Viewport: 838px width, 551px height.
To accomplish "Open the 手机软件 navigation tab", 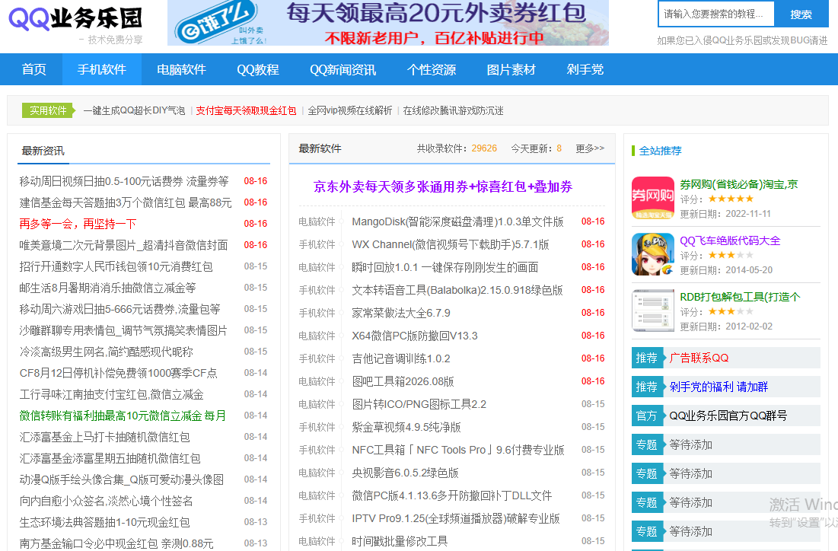I will (x=101, y=69).
